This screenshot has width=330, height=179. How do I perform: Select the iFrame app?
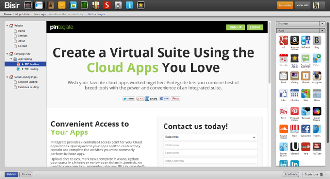pyautogui.click(x=306, y=76)
